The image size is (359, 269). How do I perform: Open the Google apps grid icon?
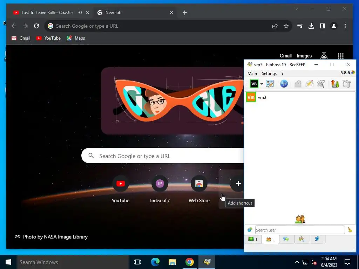pos(341,56)
